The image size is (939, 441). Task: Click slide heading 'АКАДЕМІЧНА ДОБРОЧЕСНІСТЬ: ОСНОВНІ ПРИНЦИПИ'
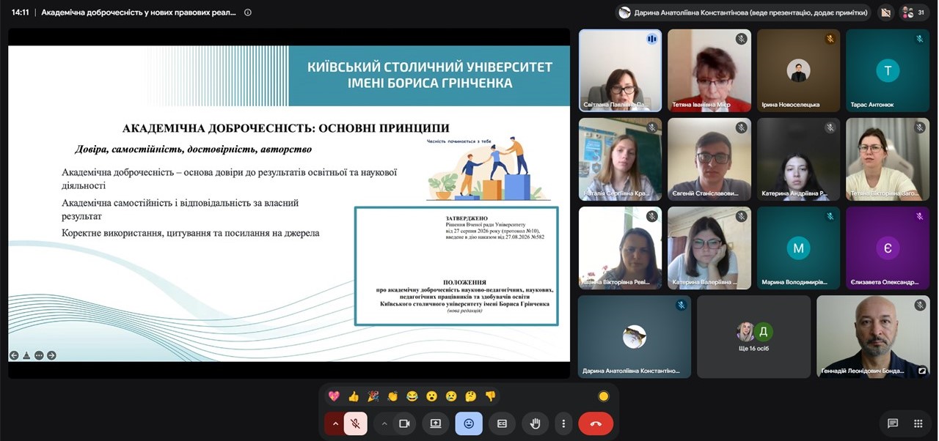pos(286,128)
